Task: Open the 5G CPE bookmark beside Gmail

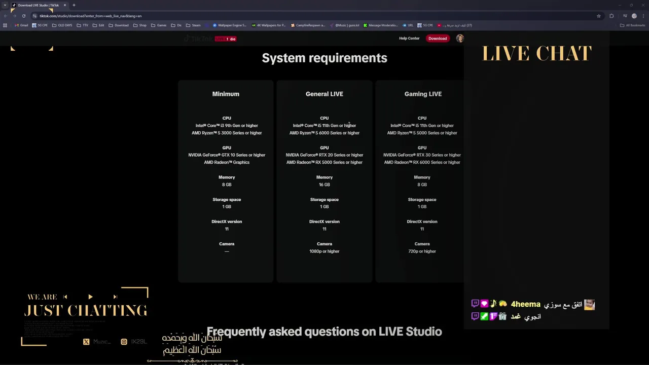Action: [x=40, y=25]
